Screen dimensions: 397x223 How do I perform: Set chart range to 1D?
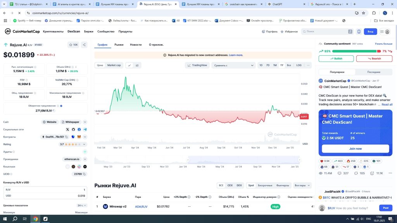tap(261, 65)
